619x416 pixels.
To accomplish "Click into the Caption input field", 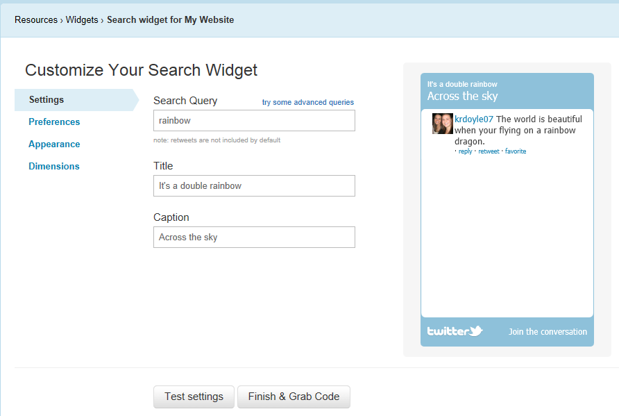I will (x=254, y=237).
